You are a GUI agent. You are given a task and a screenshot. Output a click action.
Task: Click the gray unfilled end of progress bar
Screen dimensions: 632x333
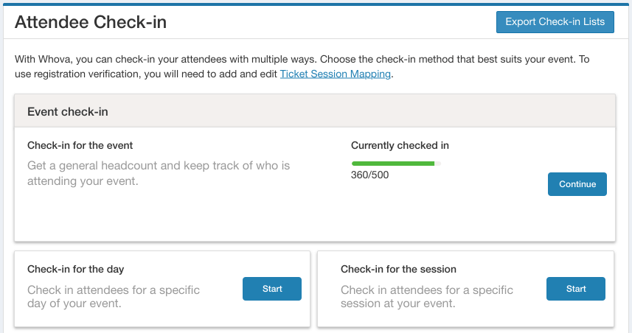coord(438,163)
